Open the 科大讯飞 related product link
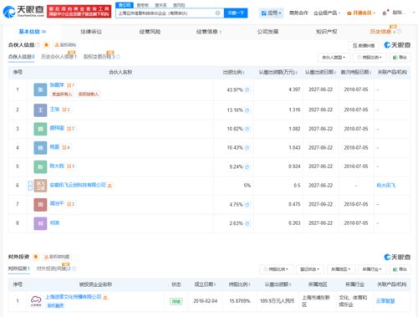Screen dimensions: 418x317 point(386,186)
